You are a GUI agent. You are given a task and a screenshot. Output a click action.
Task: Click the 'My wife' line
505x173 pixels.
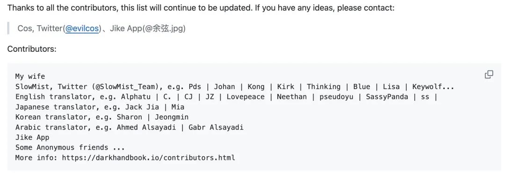coord(30,76)
